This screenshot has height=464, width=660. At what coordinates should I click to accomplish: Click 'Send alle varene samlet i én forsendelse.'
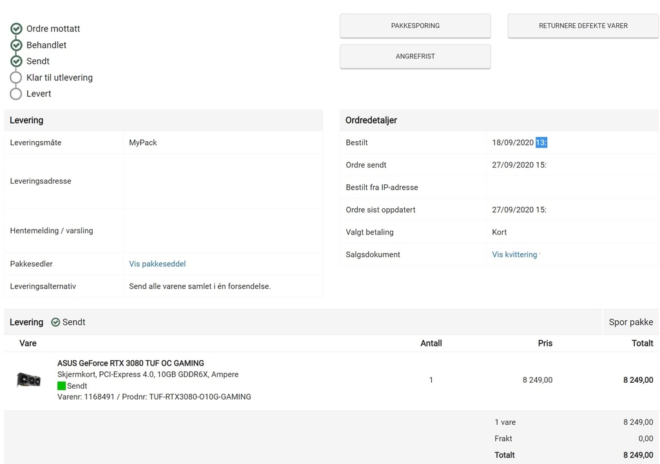coord(200,286)
